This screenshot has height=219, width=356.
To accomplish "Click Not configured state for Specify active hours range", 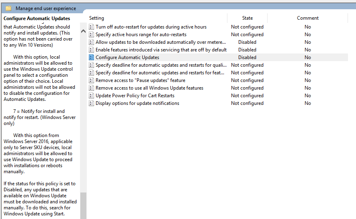I will point(247,35).
